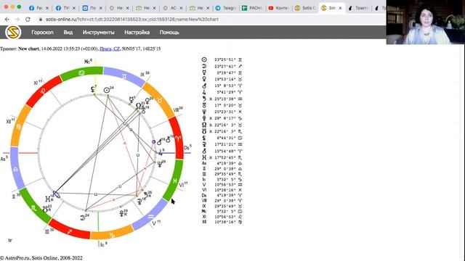Click the Scorpio sign on the zodiac ring
This screenshot has width=465, height=261.
pos(34,208)
